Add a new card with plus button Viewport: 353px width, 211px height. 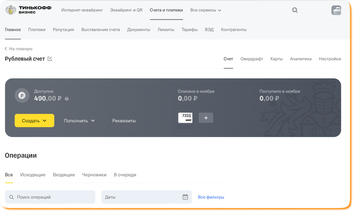(x=206, y=118)
